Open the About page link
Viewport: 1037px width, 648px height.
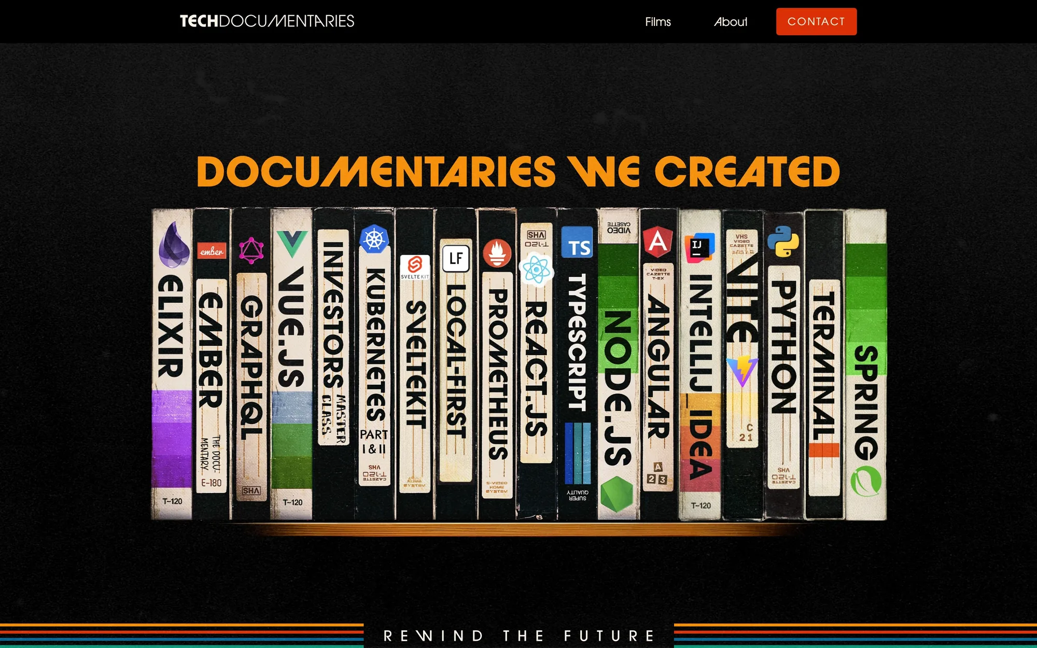tap(731, 22)
